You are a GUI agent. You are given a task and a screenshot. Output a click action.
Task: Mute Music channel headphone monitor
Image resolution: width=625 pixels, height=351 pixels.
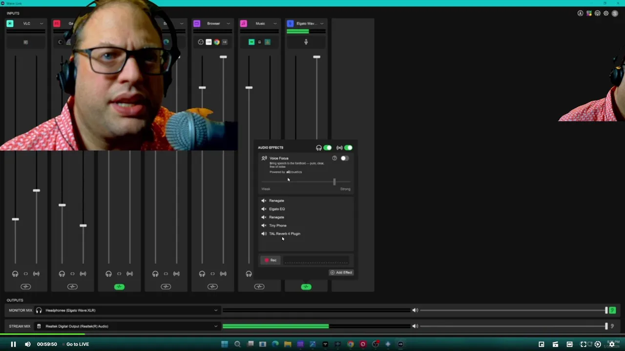coord(249,274)
